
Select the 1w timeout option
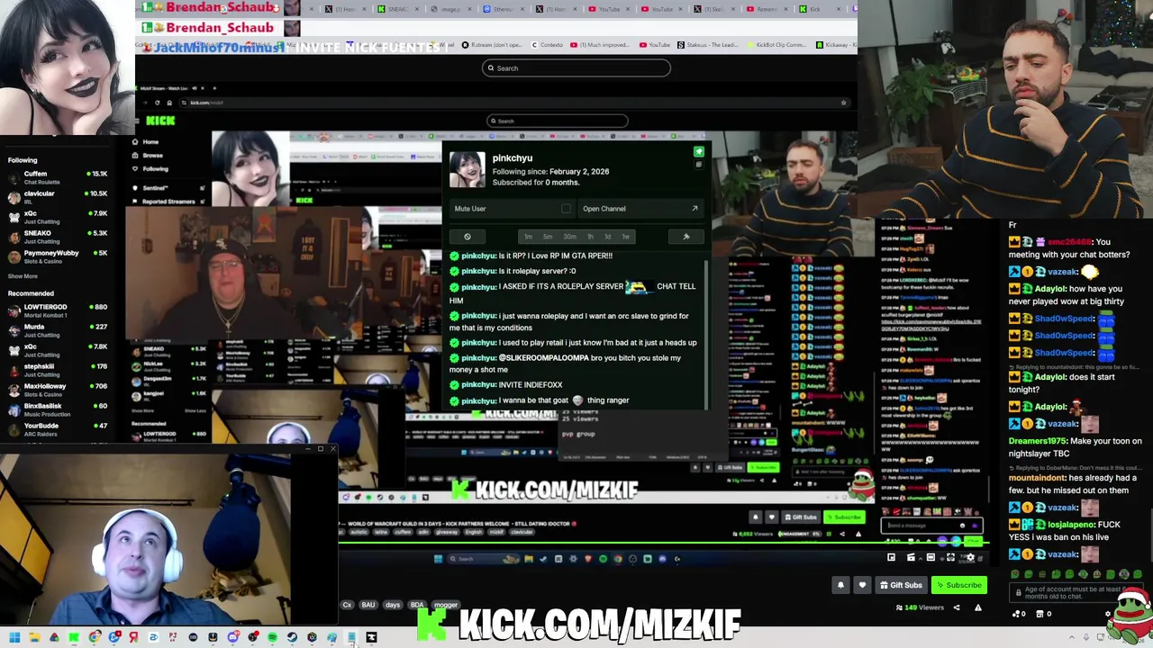tap(625, 237)
